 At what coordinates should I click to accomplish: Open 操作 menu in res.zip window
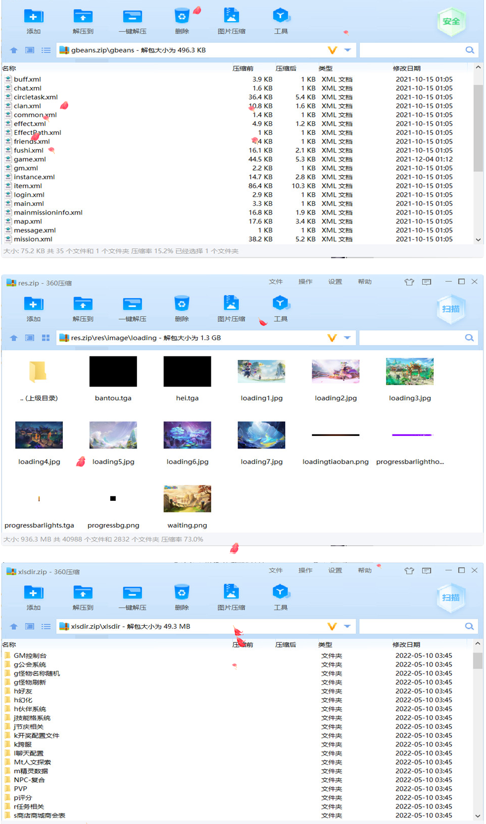click(305, 282)
